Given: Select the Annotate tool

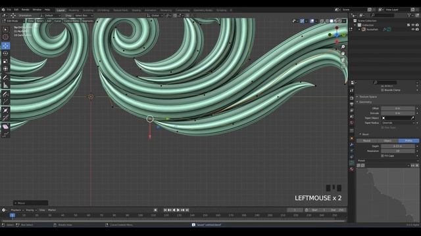Looking at the screenshot, I should (5, 78).
